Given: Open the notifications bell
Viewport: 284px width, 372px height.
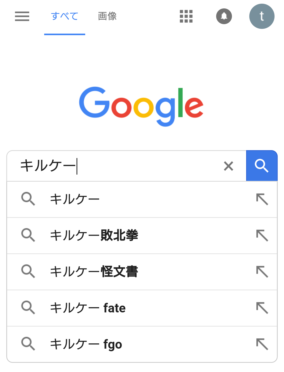Looking at the screenshot, I should (224, 16).
